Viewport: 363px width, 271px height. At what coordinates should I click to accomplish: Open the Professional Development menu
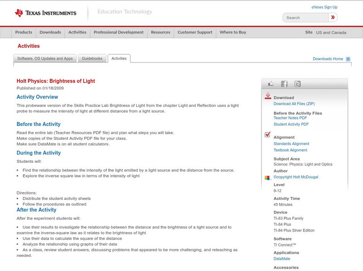tap(118, 32)
